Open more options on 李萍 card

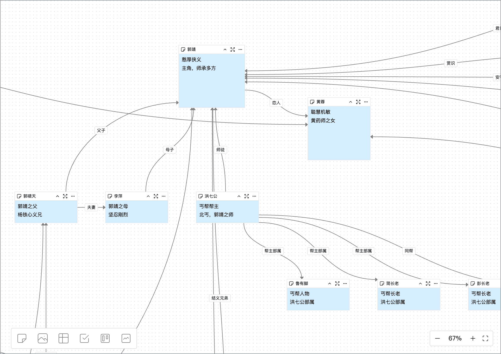tap(164, 196)
